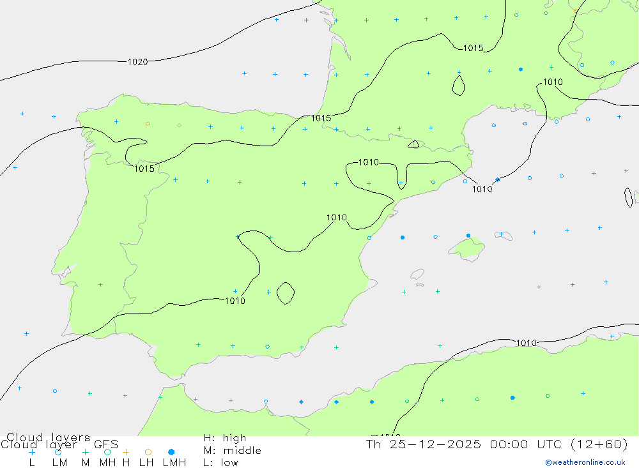This screenshot has width=639, height=468.
Task: Click the 'MH' legend label
Action: 107,463
